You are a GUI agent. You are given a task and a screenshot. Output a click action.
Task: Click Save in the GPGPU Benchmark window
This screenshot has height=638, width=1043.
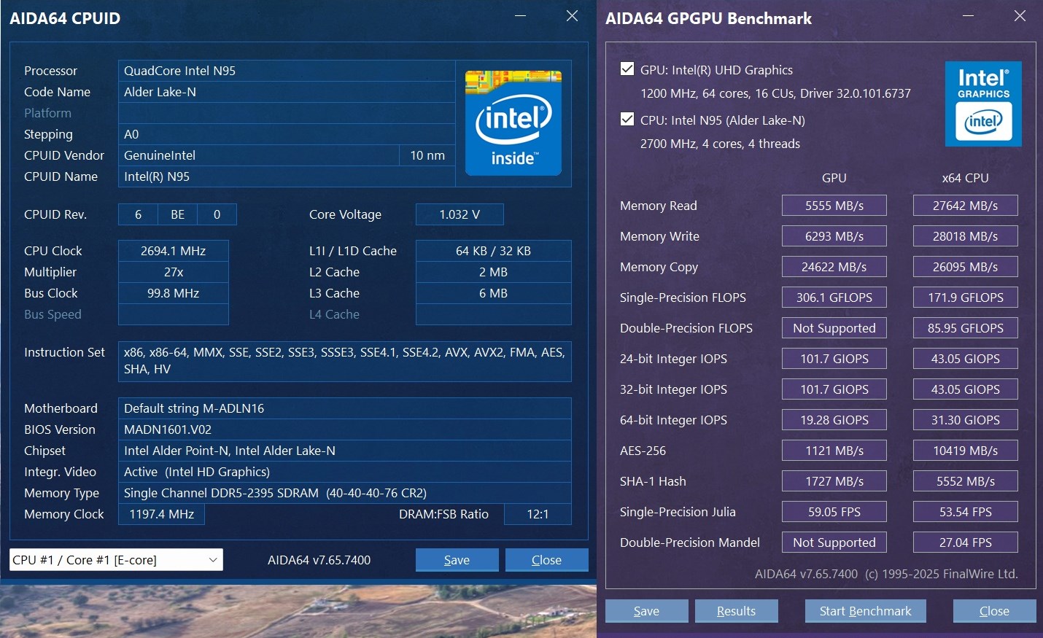[x=646, y=611]
